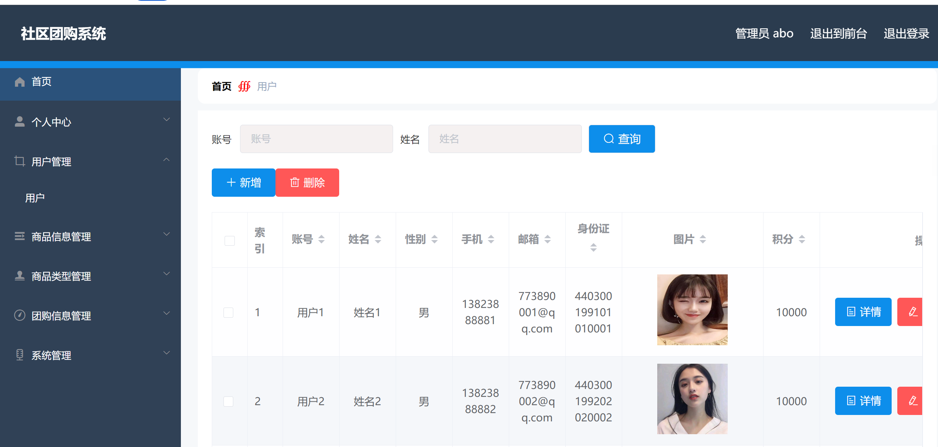This screenshot has height=447, width=938.
Task: Open 详情 for 用户2
Action: click(x=863, y=401)
